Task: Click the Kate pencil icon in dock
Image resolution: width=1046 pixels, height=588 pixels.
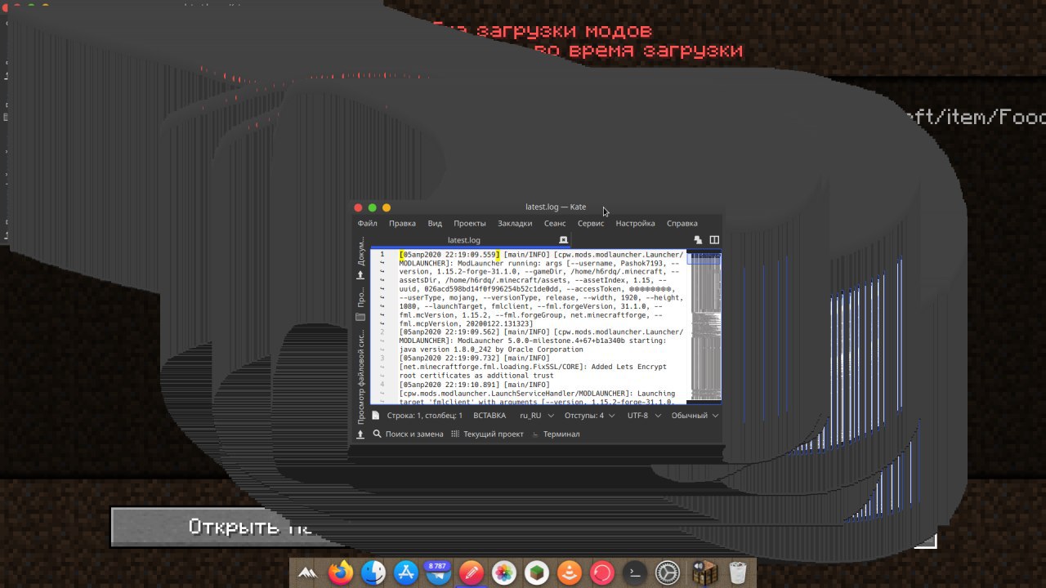Action: pos(472,573)
